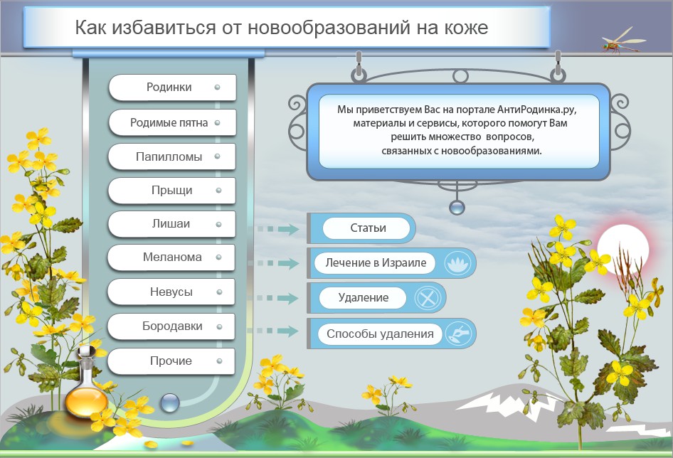This screenshot has width=673, height=458.
Task: Click the hanging blue bead under the welcome sign
Action: pos(457,208)
